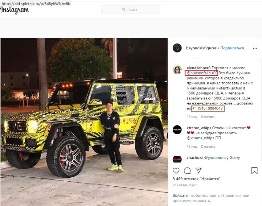Click the heart like icon
The height and width of the screenshot is (206, 262).
pyautogui.click(x=176, y=171)
